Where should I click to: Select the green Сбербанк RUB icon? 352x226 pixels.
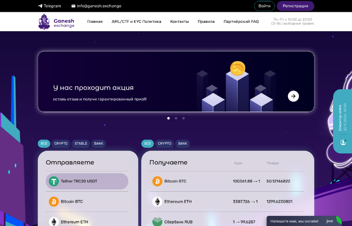pos(157,222)
